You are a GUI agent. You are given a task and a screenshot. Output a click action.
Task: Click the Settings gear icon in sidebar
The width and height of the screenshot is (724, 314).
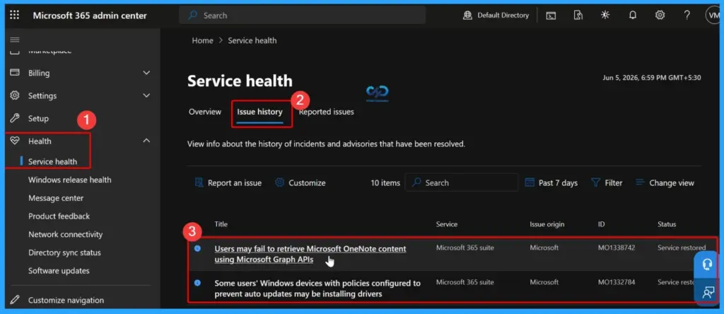pyautogui.click(x=15, y=95)
